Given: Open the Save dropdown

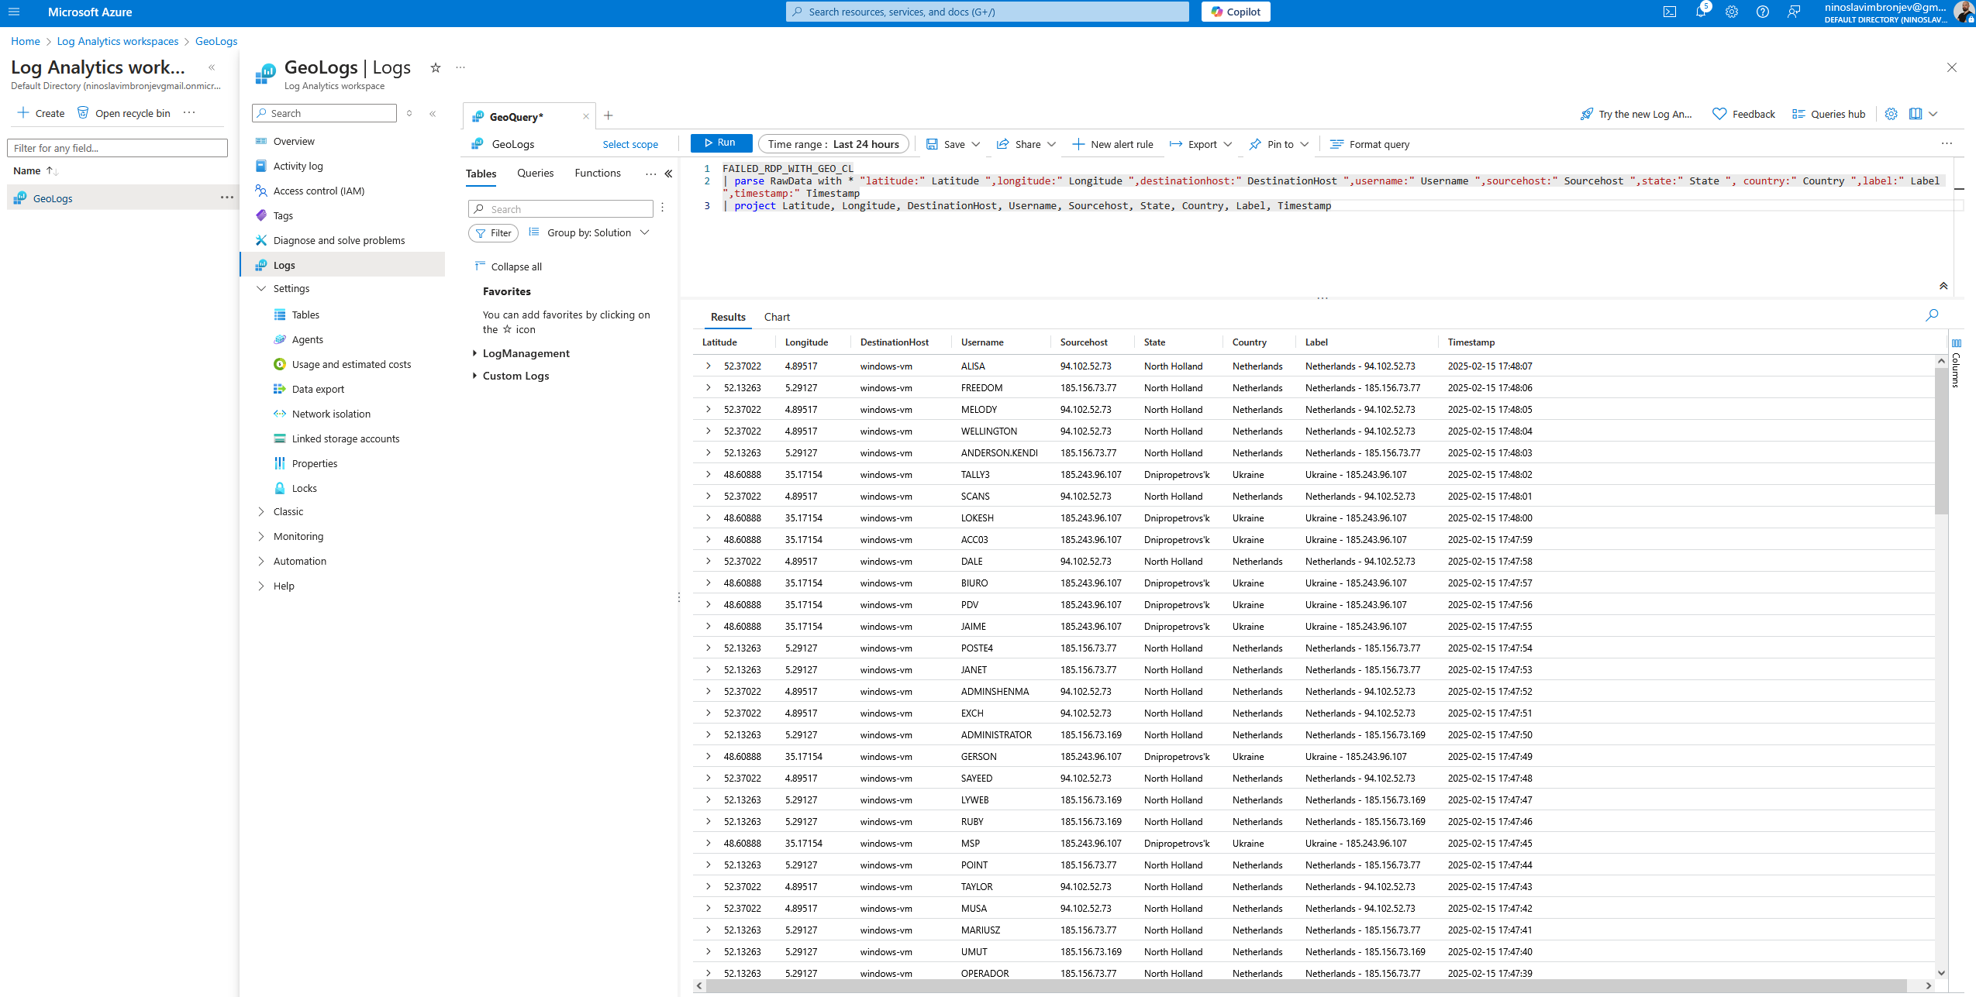Looking at the screenshot, I should coord(954,144).
